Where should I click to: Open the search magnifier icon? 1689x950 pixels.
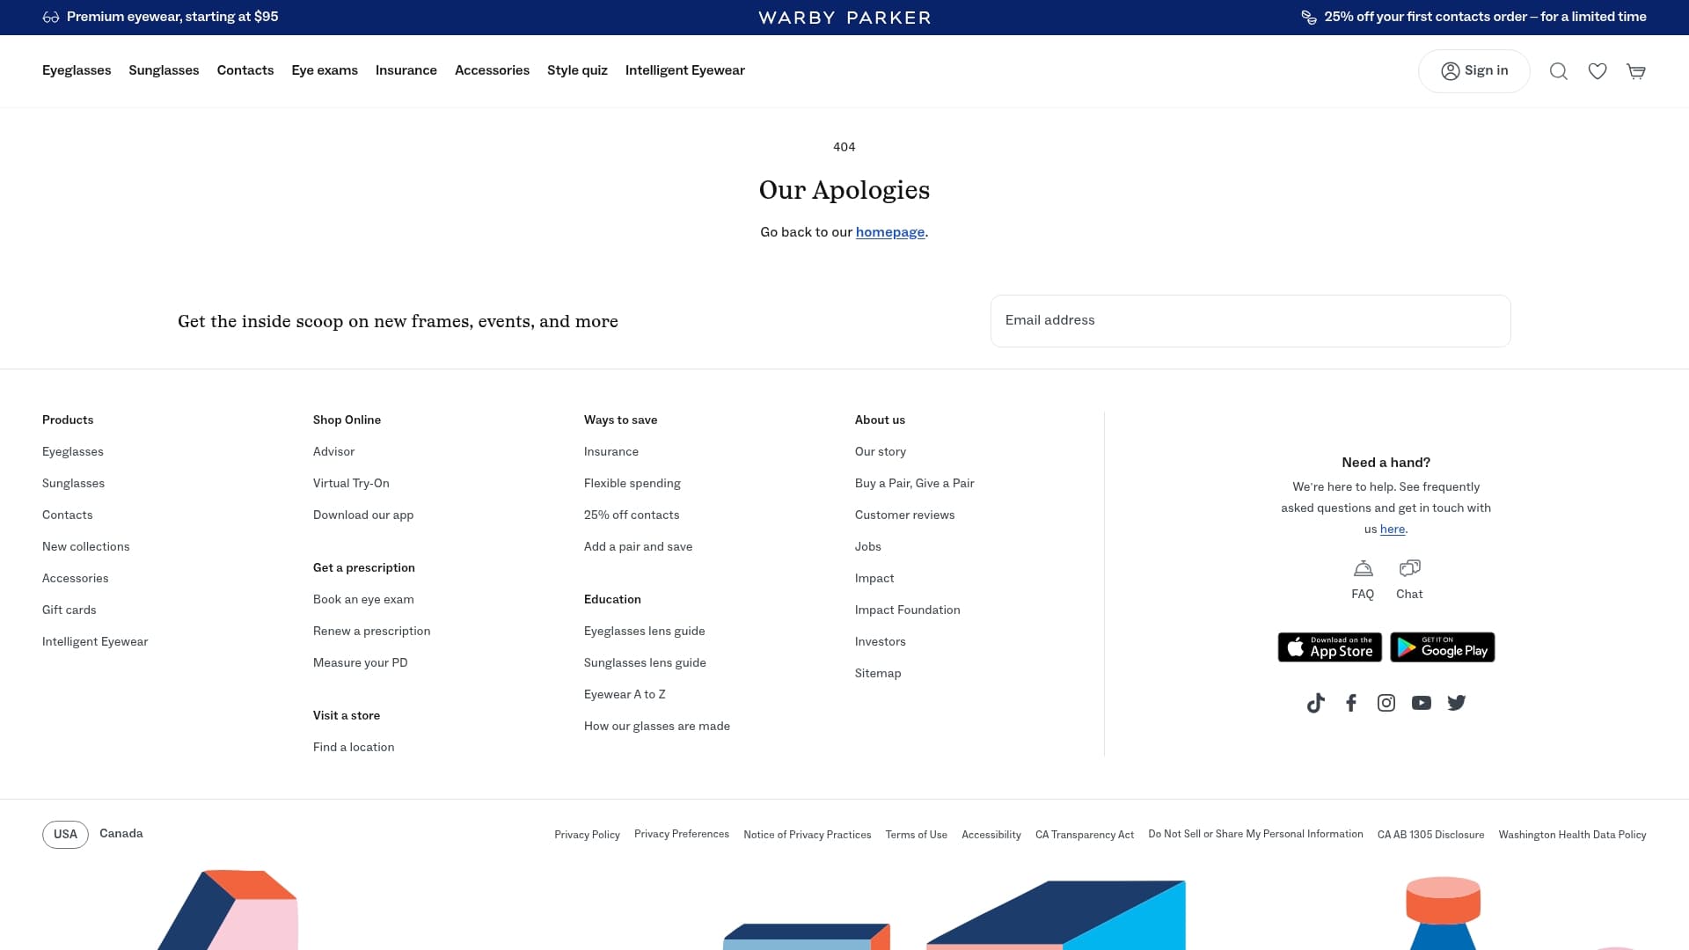[1558, 71]
